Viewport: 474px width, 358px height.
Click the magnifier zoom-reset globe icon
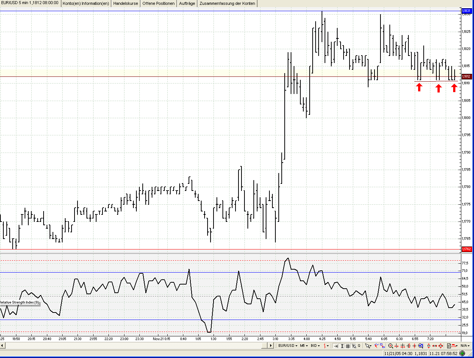(x=421, y=346)
